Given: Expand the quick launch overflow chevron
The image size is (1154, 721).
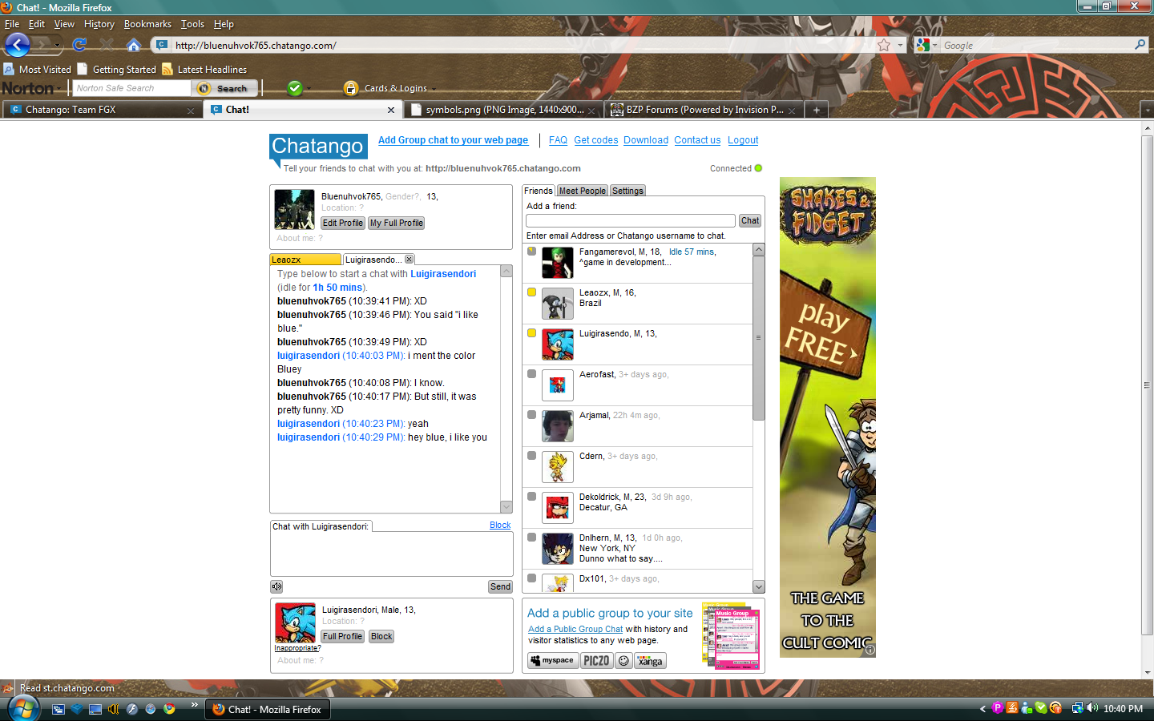Looking at the screenshot, I should [x=194, y=705].
